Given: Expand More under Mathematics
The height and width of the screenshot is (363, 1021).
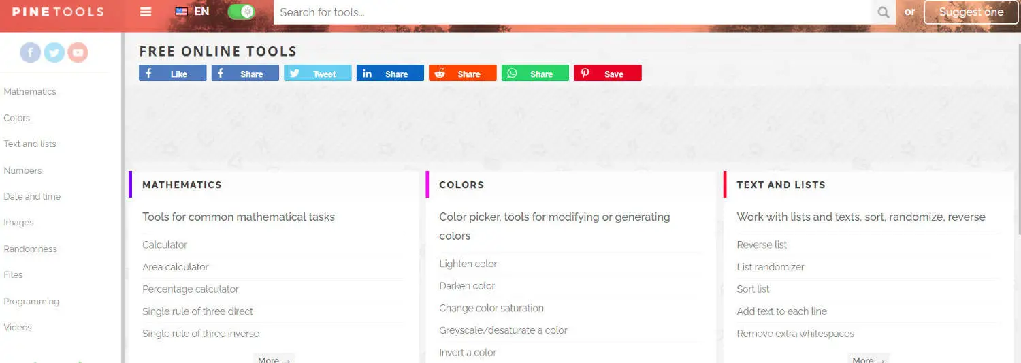Looking at the screenshot, I should [274, 359].
